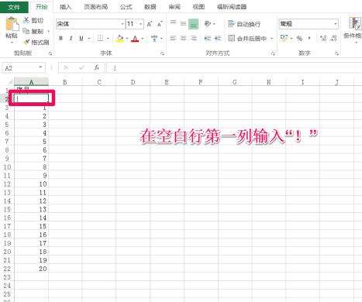Click the cell containing 20
Screen dimensions: 362x302
click(x=31, y=269)
